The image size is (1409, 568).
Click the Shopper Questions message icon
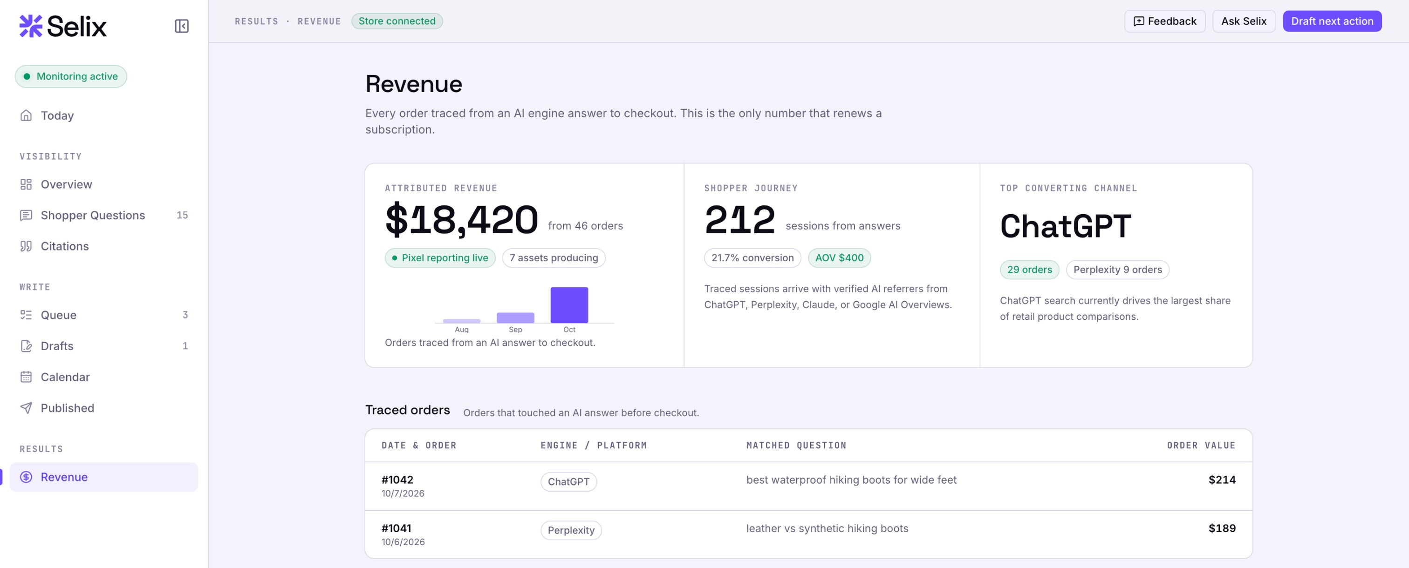(26, 216)
